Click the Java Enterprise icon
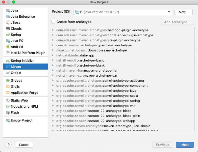 point(8,17)
